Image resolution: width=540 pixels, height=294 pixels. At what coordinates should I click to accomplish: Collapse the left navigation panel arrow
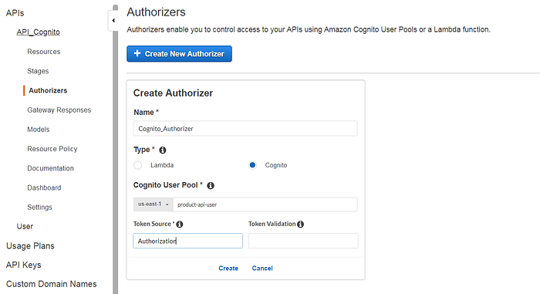pyautogui.click(x=113, y=21)
